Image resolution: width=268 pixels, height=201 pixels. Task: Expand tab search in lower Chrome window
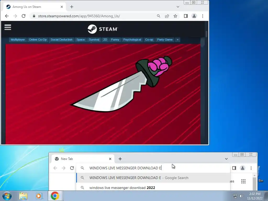tap(226, 159)
